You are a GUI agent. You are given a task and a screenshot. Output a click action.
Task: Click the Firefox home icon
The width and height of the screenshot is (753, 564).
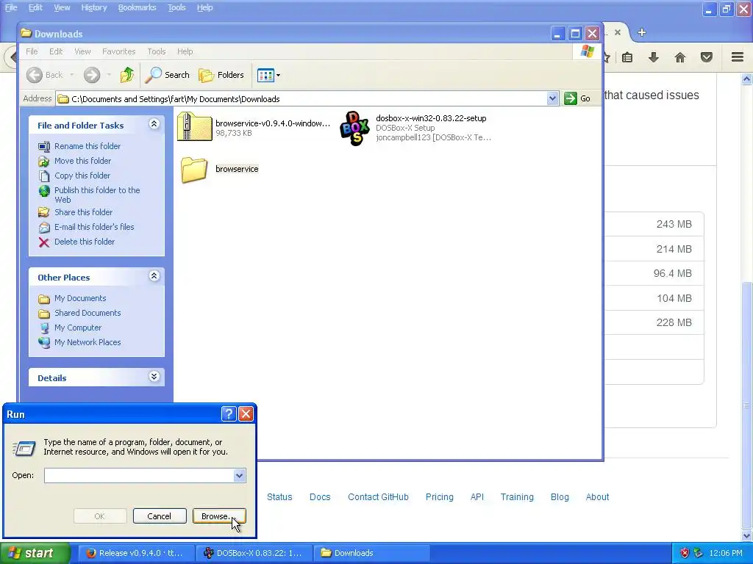click(680, 57)
